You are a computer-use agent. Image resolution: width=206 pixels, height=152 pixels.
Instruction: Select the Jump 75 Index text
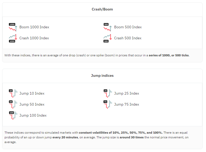pyautogui.click(x=127, y=105)
